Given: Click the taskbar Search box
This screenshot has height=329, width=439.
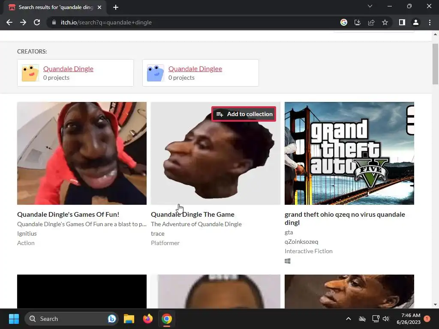Looking at the screenshot, I should click(72, 319).
